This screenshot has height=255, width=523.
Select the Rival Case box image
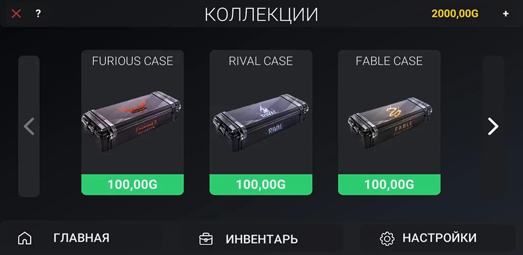click(260, 123)
